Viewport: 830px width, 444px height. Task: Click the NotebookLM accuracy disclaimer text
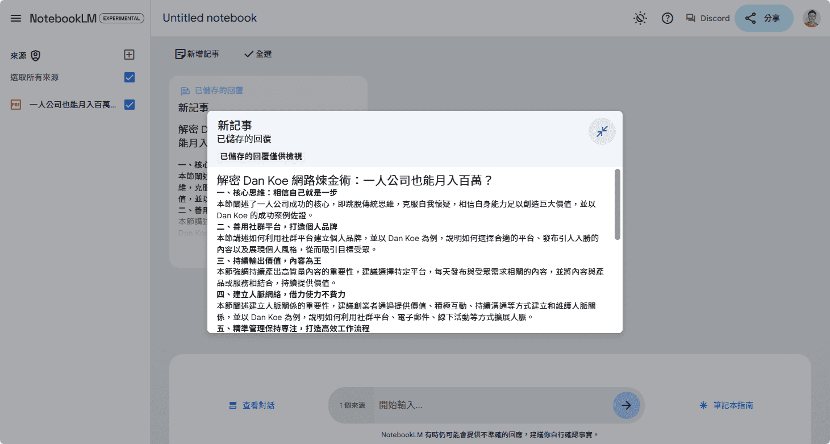tap(490, 435)
